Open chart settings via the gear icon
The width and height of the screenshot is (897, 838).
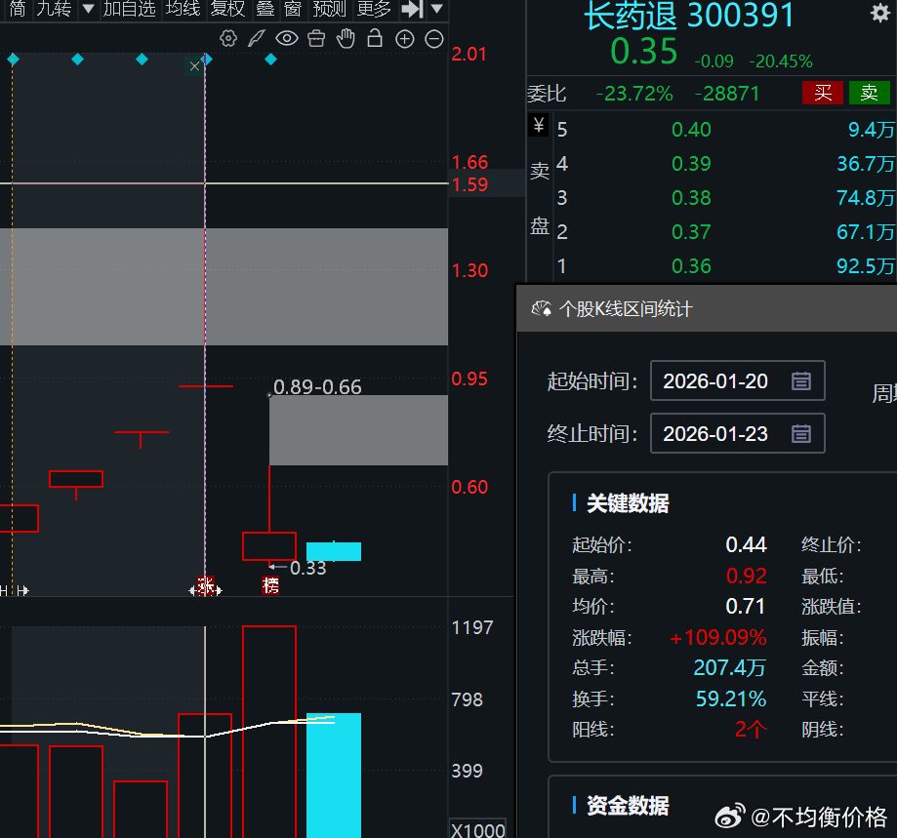(227, 39)
